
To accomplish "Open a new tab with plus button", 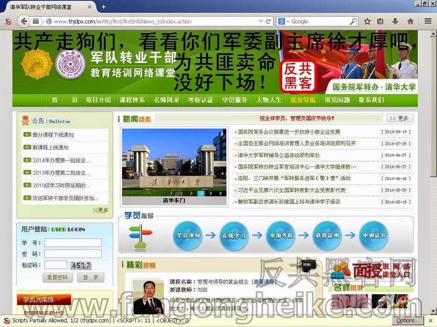I will (x=104, y=7).
